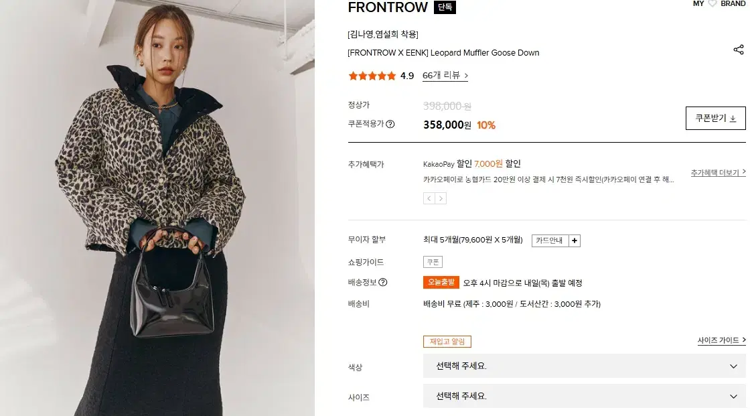Click the plus icon beside 카드안내
This screenshot has width=750, height=416.
(575, 240)
